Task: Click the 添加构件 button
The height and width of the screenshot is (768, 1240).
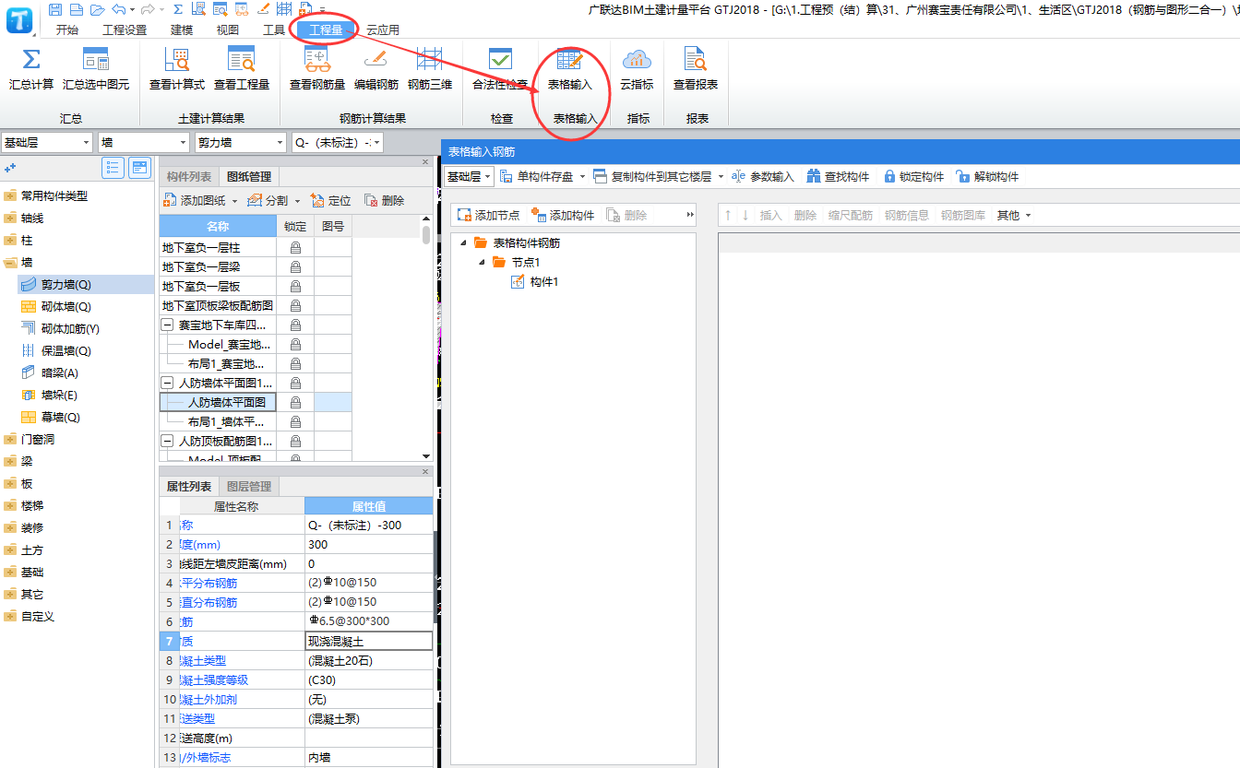Action: pyautogui.click(x=563, y=215)
